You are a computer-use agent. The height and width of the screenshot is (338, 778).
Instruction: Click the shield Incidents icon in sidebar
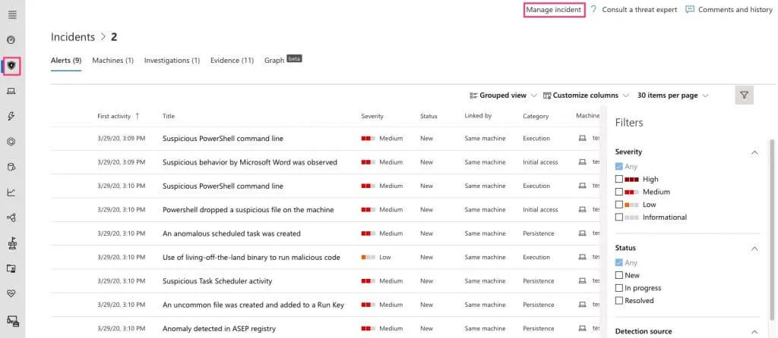[x=11, y=66]
